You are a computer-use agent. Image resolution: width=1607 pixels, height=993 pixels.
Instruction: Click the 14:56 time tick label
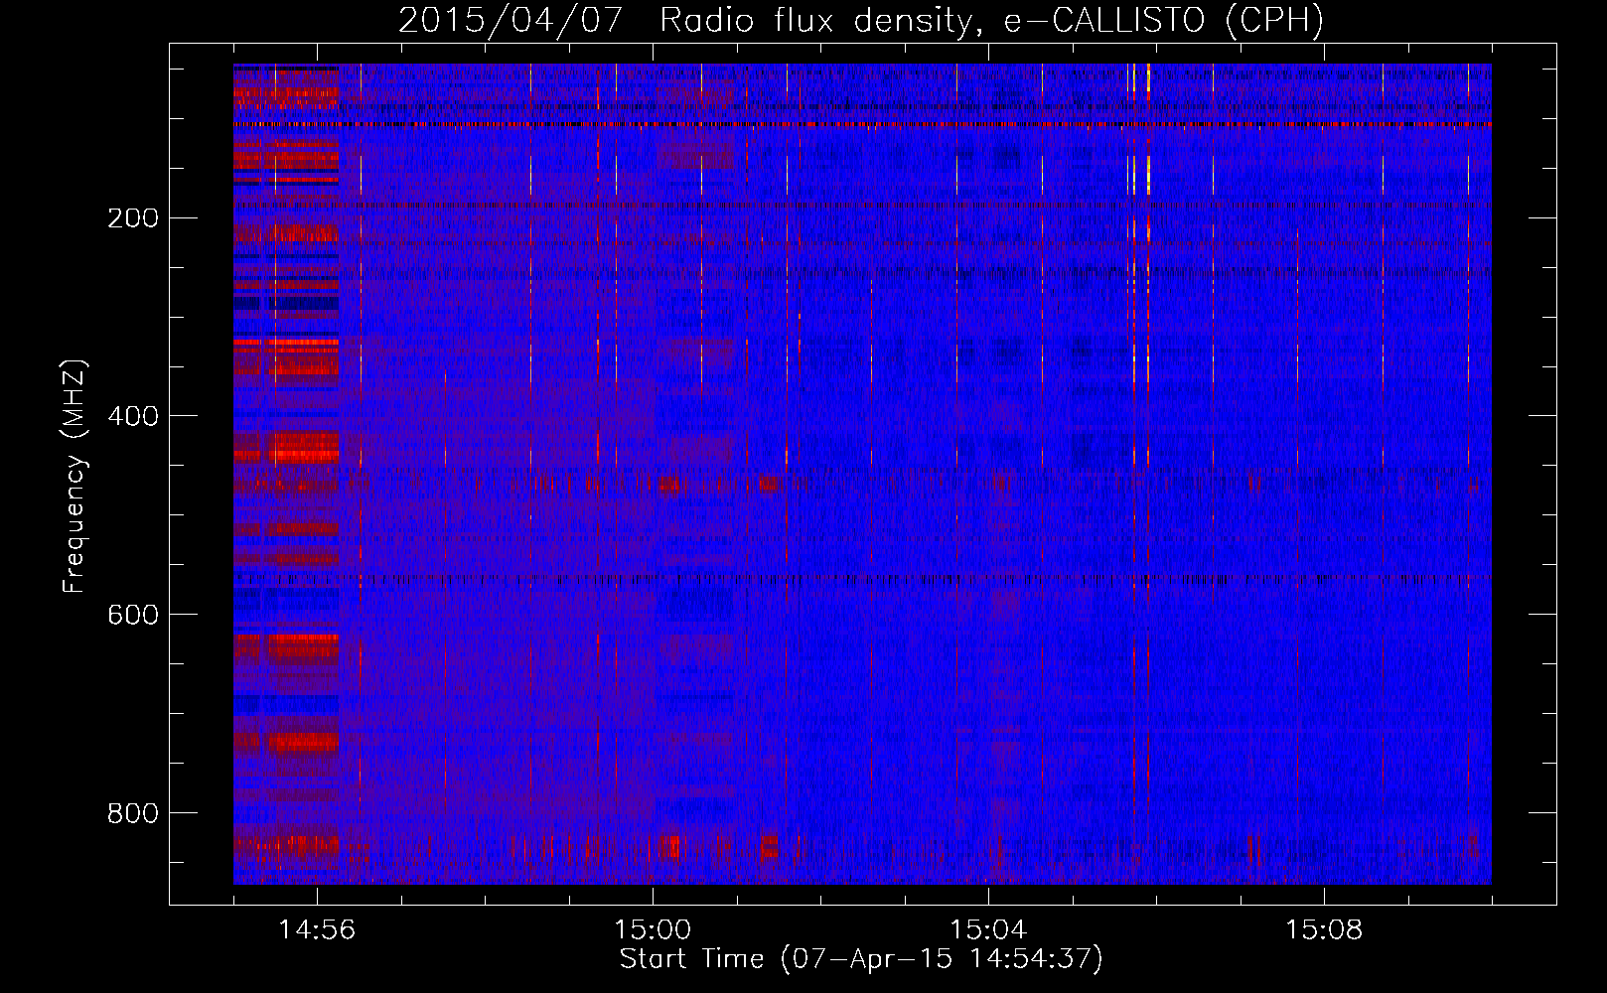point(317,929)
